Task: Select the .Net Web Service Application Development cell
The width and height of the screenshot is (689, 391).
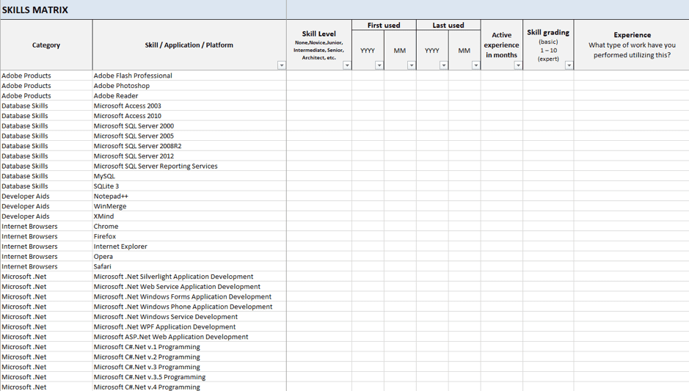Action: click(189, 287)
